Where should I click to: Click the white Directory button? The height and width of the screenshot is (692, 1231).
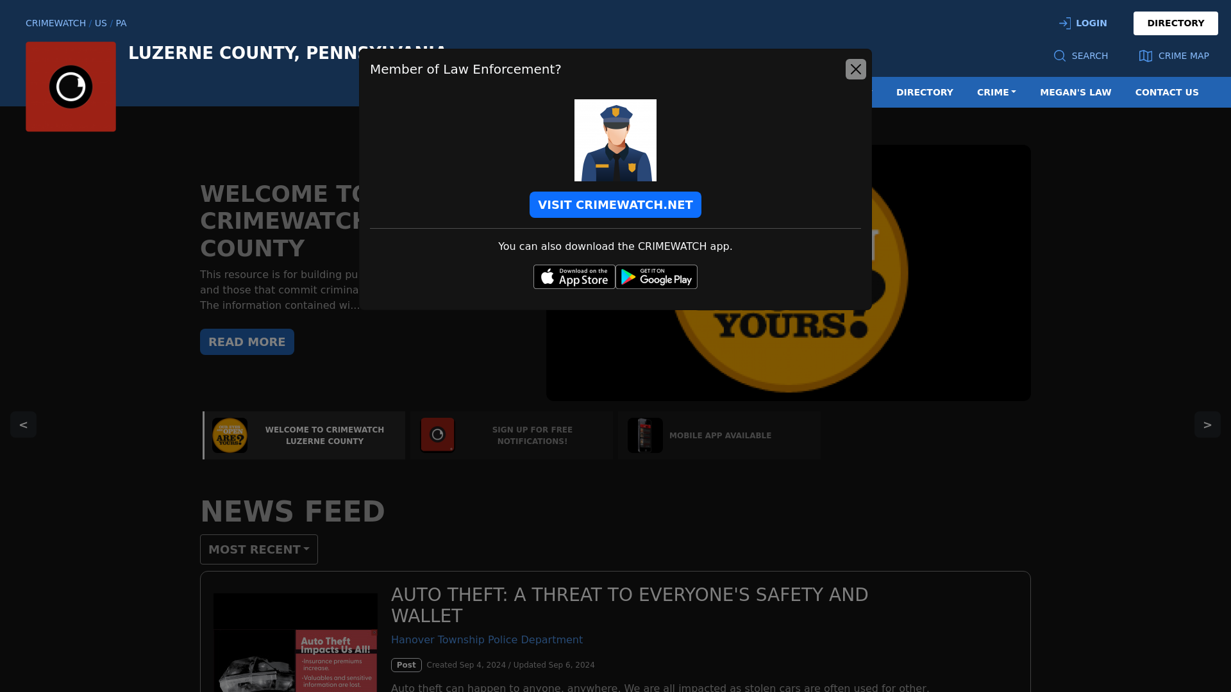point(1175,23)
